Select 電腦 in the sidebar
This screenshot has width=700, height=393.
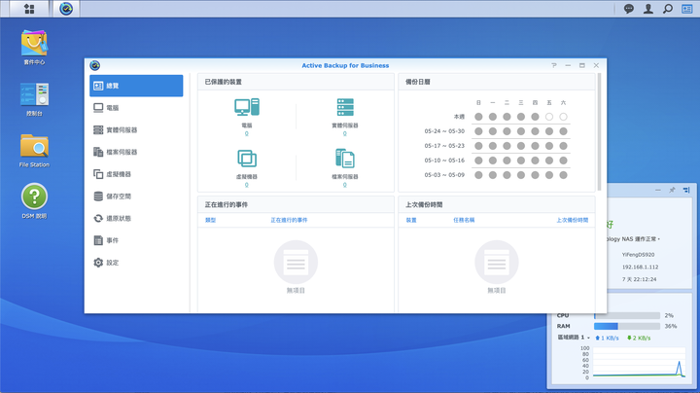point(136,108)
